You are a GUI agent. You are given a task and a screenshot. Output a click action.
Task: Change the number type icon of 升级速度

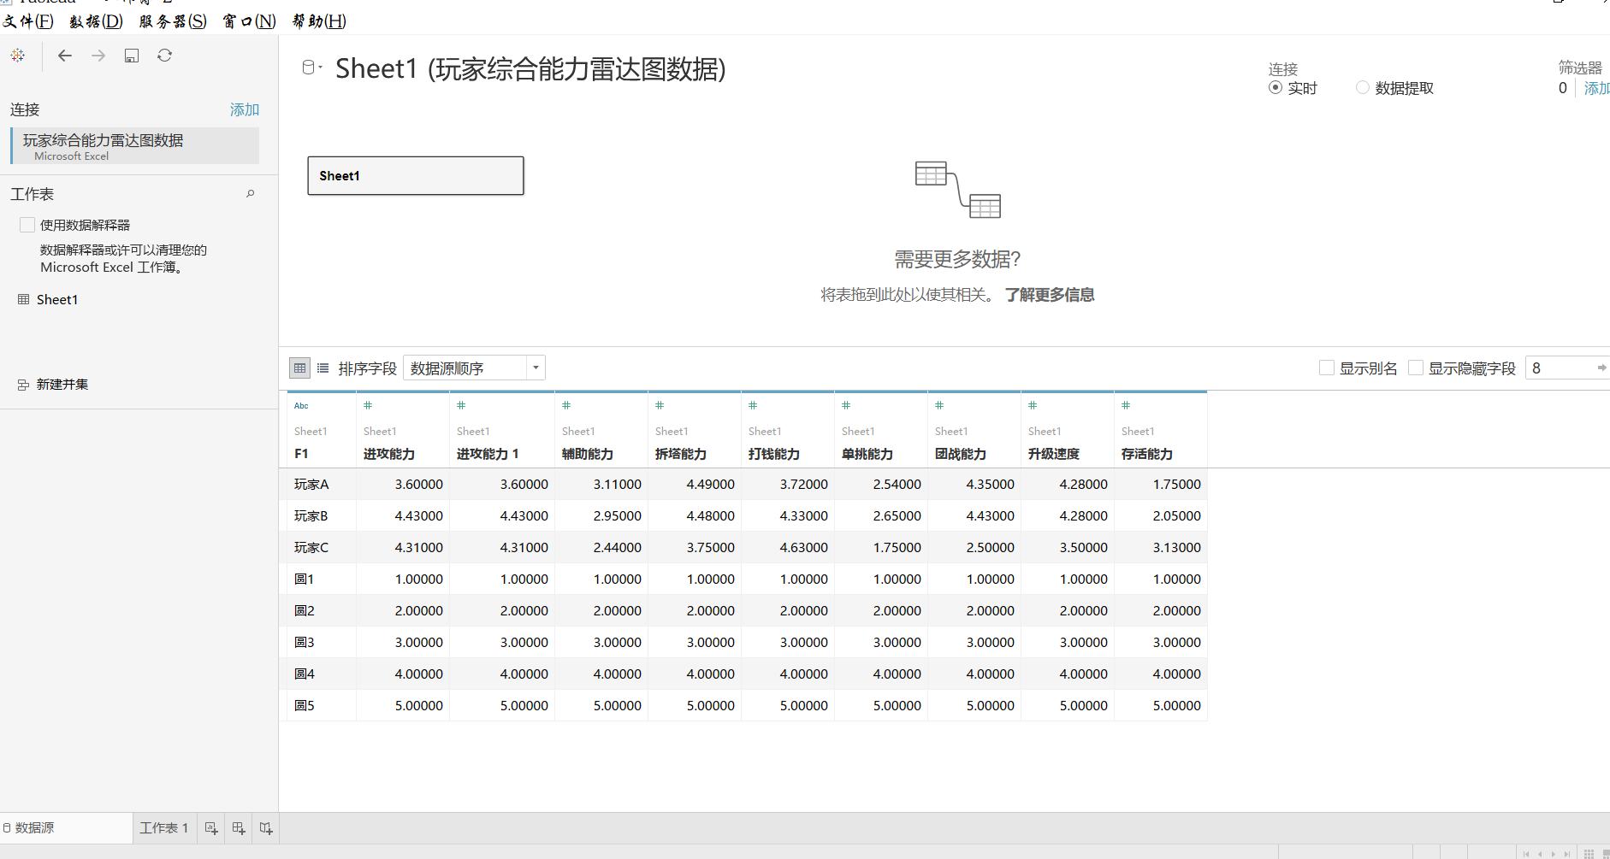coord(1033,406)
